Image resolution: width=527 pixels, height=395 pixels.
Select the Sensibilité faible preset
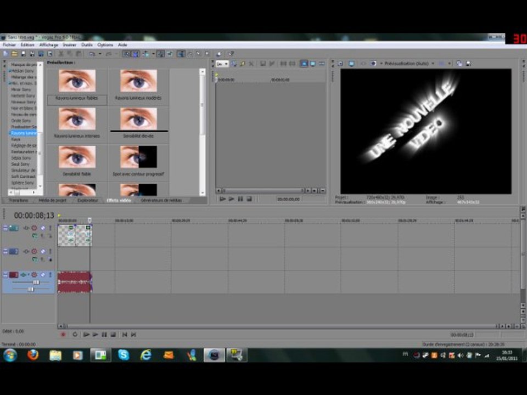(77, 162)
